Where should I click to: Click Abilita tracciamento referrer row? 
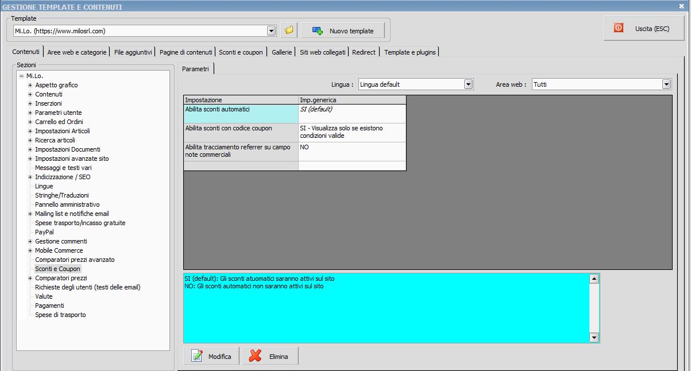tap(241, 152)
